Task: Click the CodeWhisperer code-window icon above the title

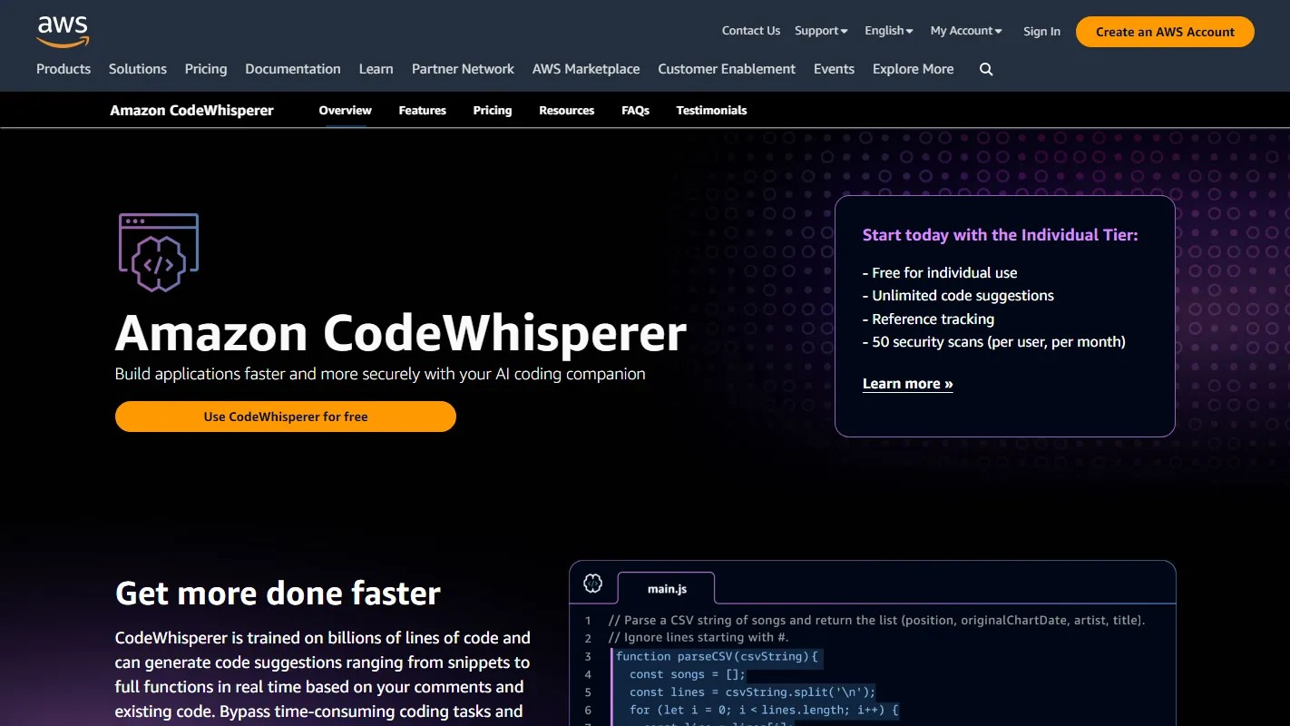Action: 159,252
